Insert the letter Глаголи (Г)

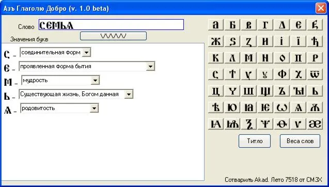pyautogui.click(x=265, y=25)
